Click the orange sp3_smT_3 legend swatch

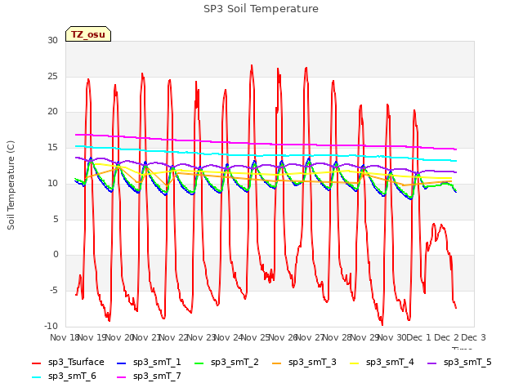tap(276, 363)
